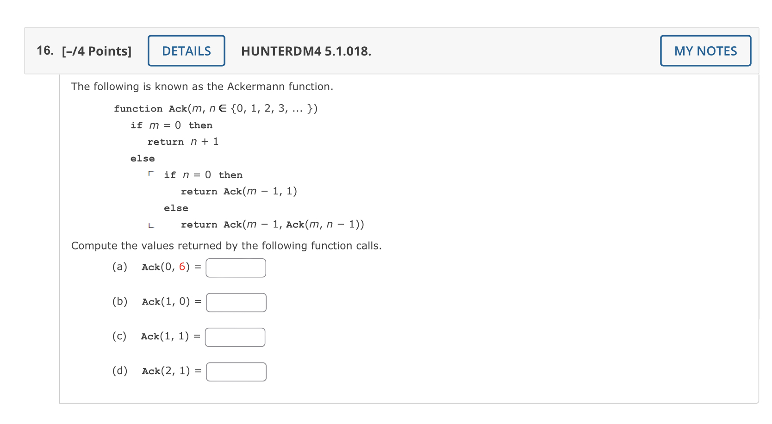Click the DETAILS button for question 16

[186, 51]
